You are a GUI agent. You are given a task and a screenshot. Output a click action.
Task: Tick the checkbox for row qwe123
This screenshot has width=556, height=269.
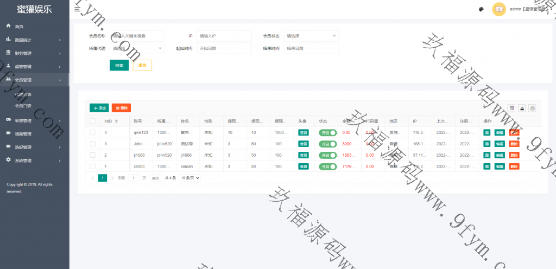pyautogui.click(x=92, y=132)
